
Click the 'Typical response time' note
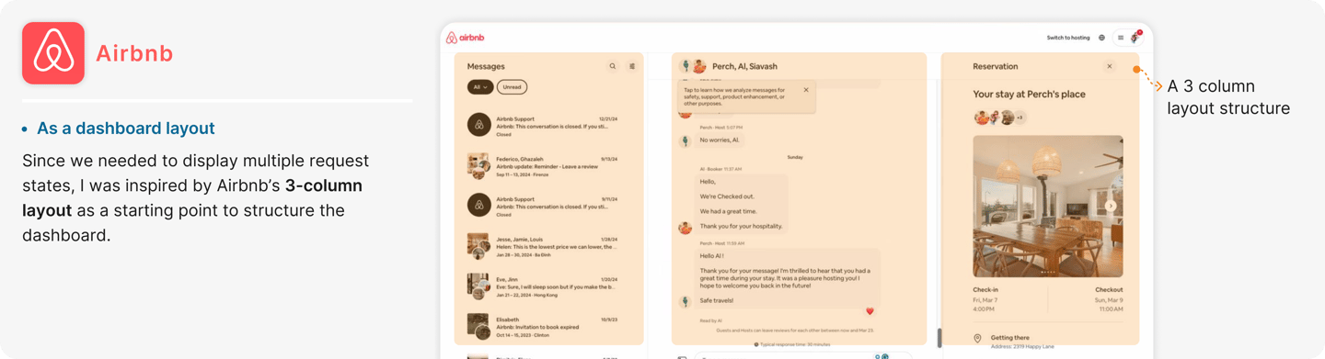coord(792,344)
